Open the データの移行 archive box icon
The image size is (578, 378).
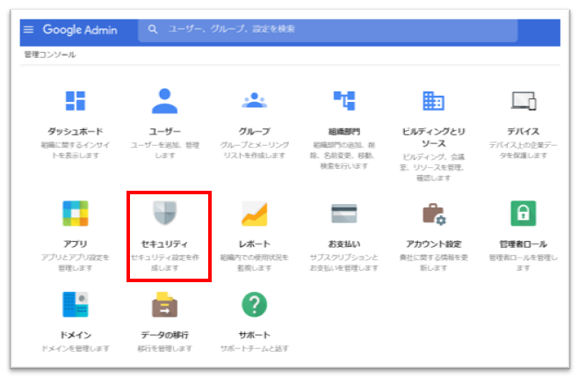click(x=165, y=304)
